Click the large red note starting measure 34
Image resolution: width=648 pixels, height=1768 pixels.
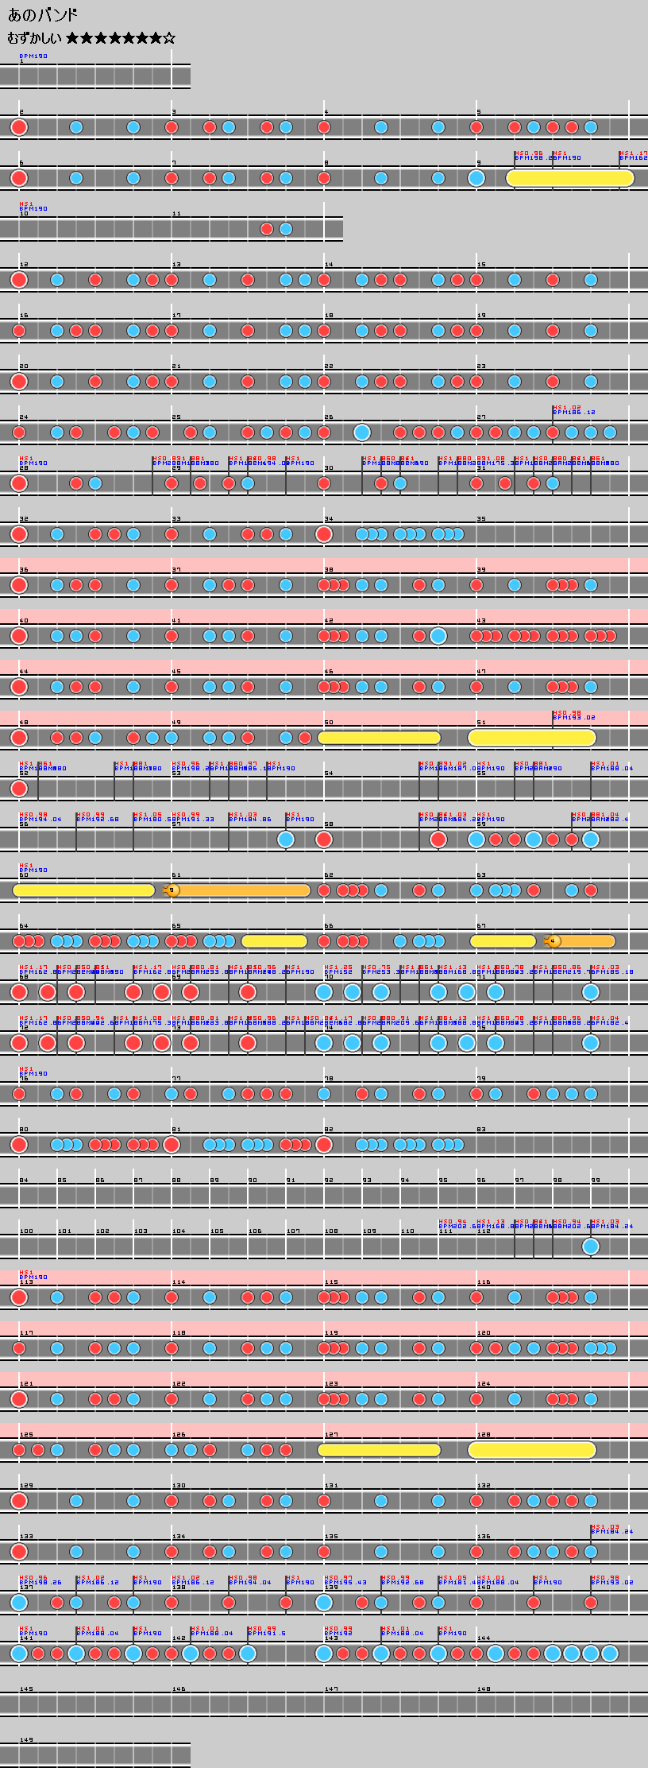point(324,534)
